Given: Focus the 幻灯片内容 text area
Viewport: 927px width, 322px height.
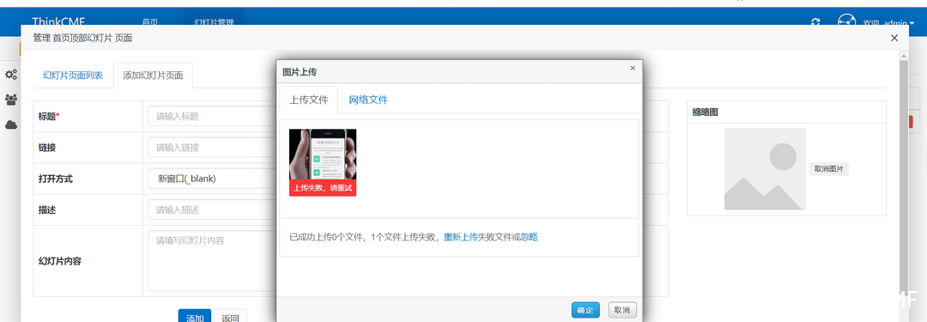Looking at the screenshot, I should click(211, 260).
